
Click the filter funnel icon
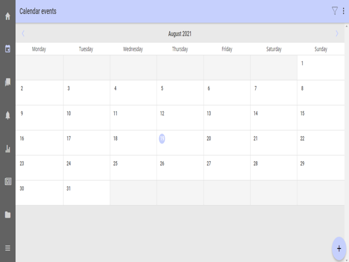(x=335, y=11)
